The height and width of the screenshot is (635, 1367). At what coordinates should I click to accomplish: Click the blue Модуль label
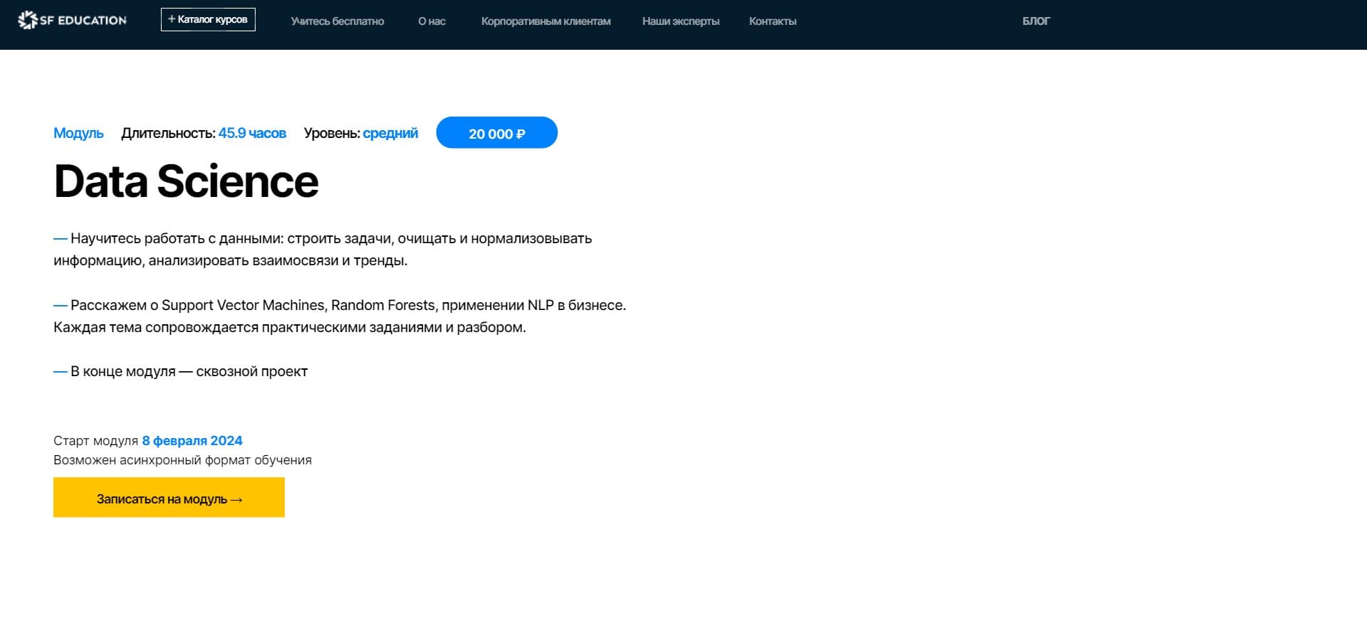78,133
